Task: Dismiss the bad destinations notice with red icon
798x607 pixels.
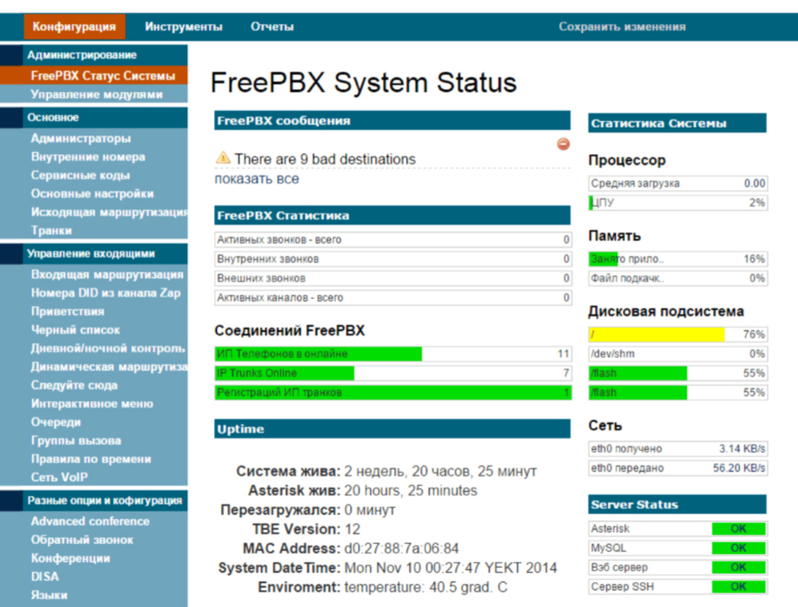Action: coord(563,144)
